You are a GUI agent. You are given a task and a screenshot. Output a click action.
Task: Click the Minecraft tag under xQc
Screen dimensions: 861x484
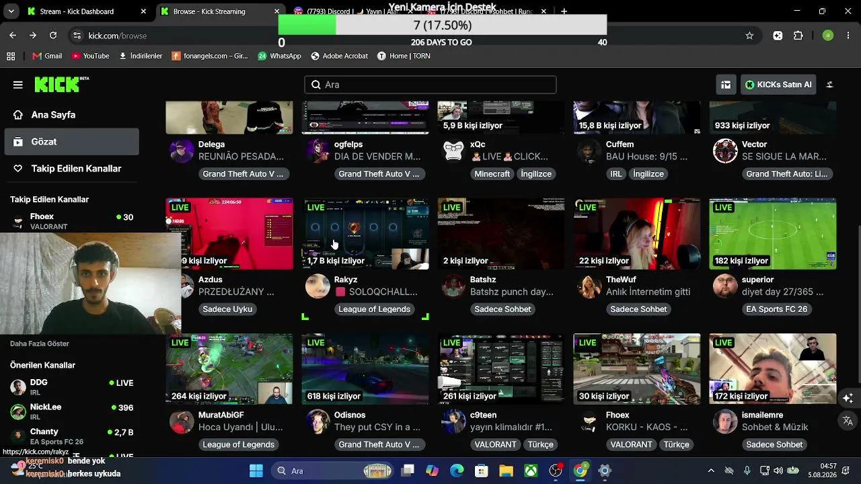[x=492, y=174]
